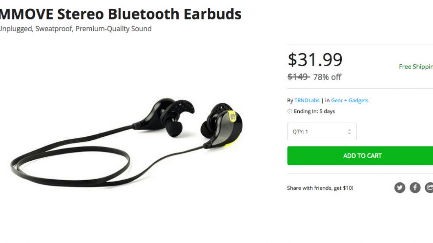Screen dimensions: 433x243
Task: Open the TRNDLabs vendor link
Action: (307, 100)
